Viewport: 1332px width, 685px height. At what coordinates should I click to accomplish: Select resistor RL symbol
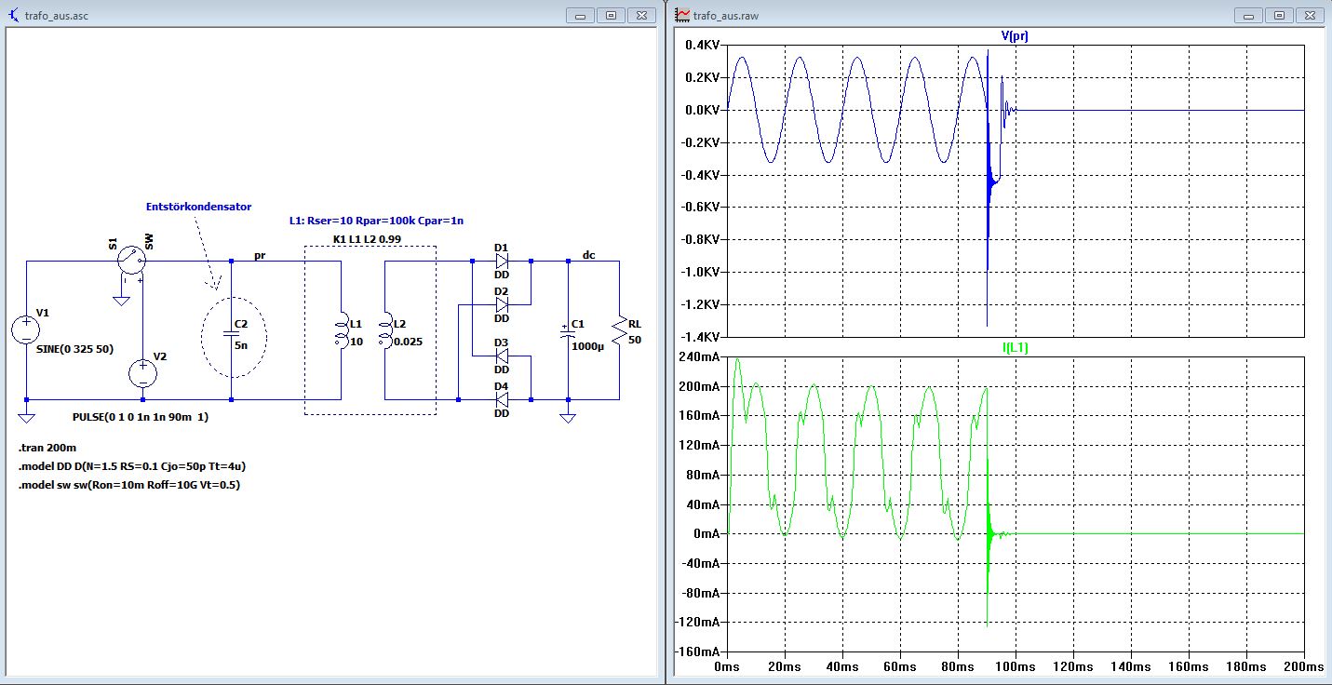pyautogui.click(x=619, y=329)
